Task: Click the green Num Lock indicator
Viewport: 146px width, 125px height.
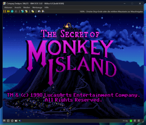Action: [x=131, y=121]
